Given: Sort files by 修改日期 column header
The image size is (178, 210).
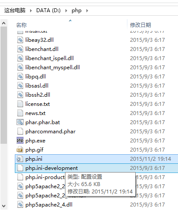Looking at the screenshot, I should [140, 25].
